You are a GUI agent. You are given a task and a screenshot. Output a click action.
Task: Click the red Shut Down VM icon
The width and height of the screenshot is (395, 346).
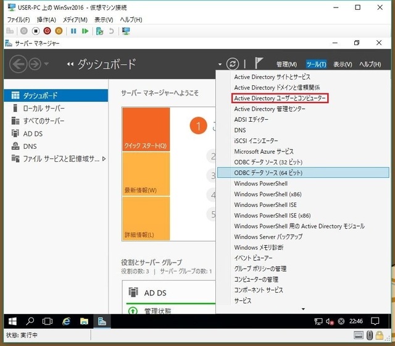(47, 30)
